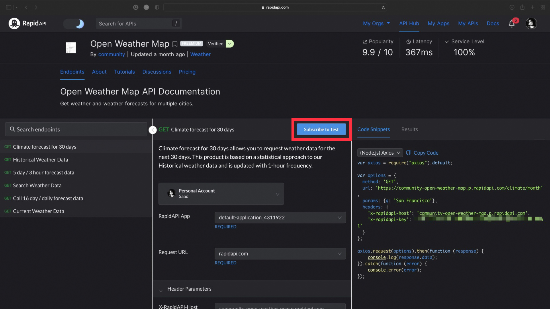550x309 pixels.
Task: Toggle dark mode switch
Action: (74, 24)
